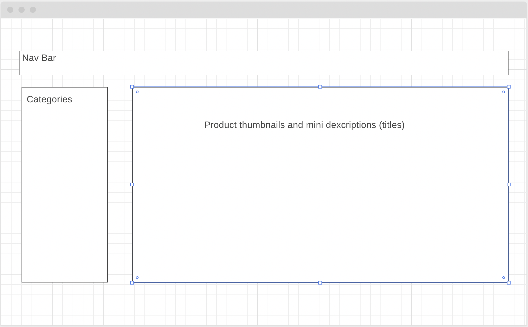The width and height of the screenshot is (528, 327).
Task: Click the bottom-left inner rotation handle
Action: coord(137,277)
